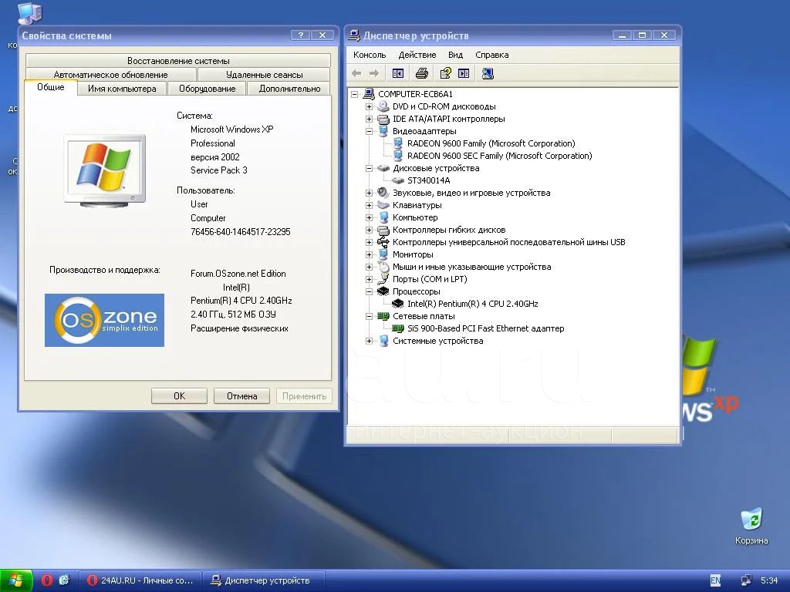790x592 pixels.
Task: Click the ST340014A disk drive icon
Action: coord(398,180)
